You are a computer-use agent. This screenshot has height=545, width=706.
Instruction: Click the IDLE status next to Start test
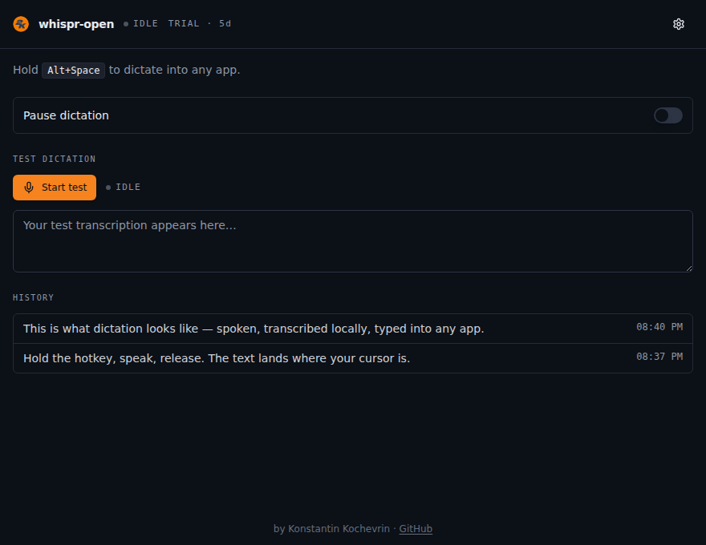pyautogui.click(x=124, y=187)
